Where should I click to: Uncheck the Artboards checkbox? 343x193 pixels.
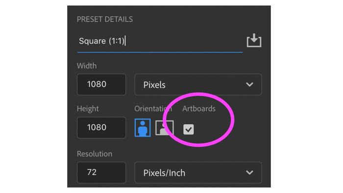pos(188,129)
